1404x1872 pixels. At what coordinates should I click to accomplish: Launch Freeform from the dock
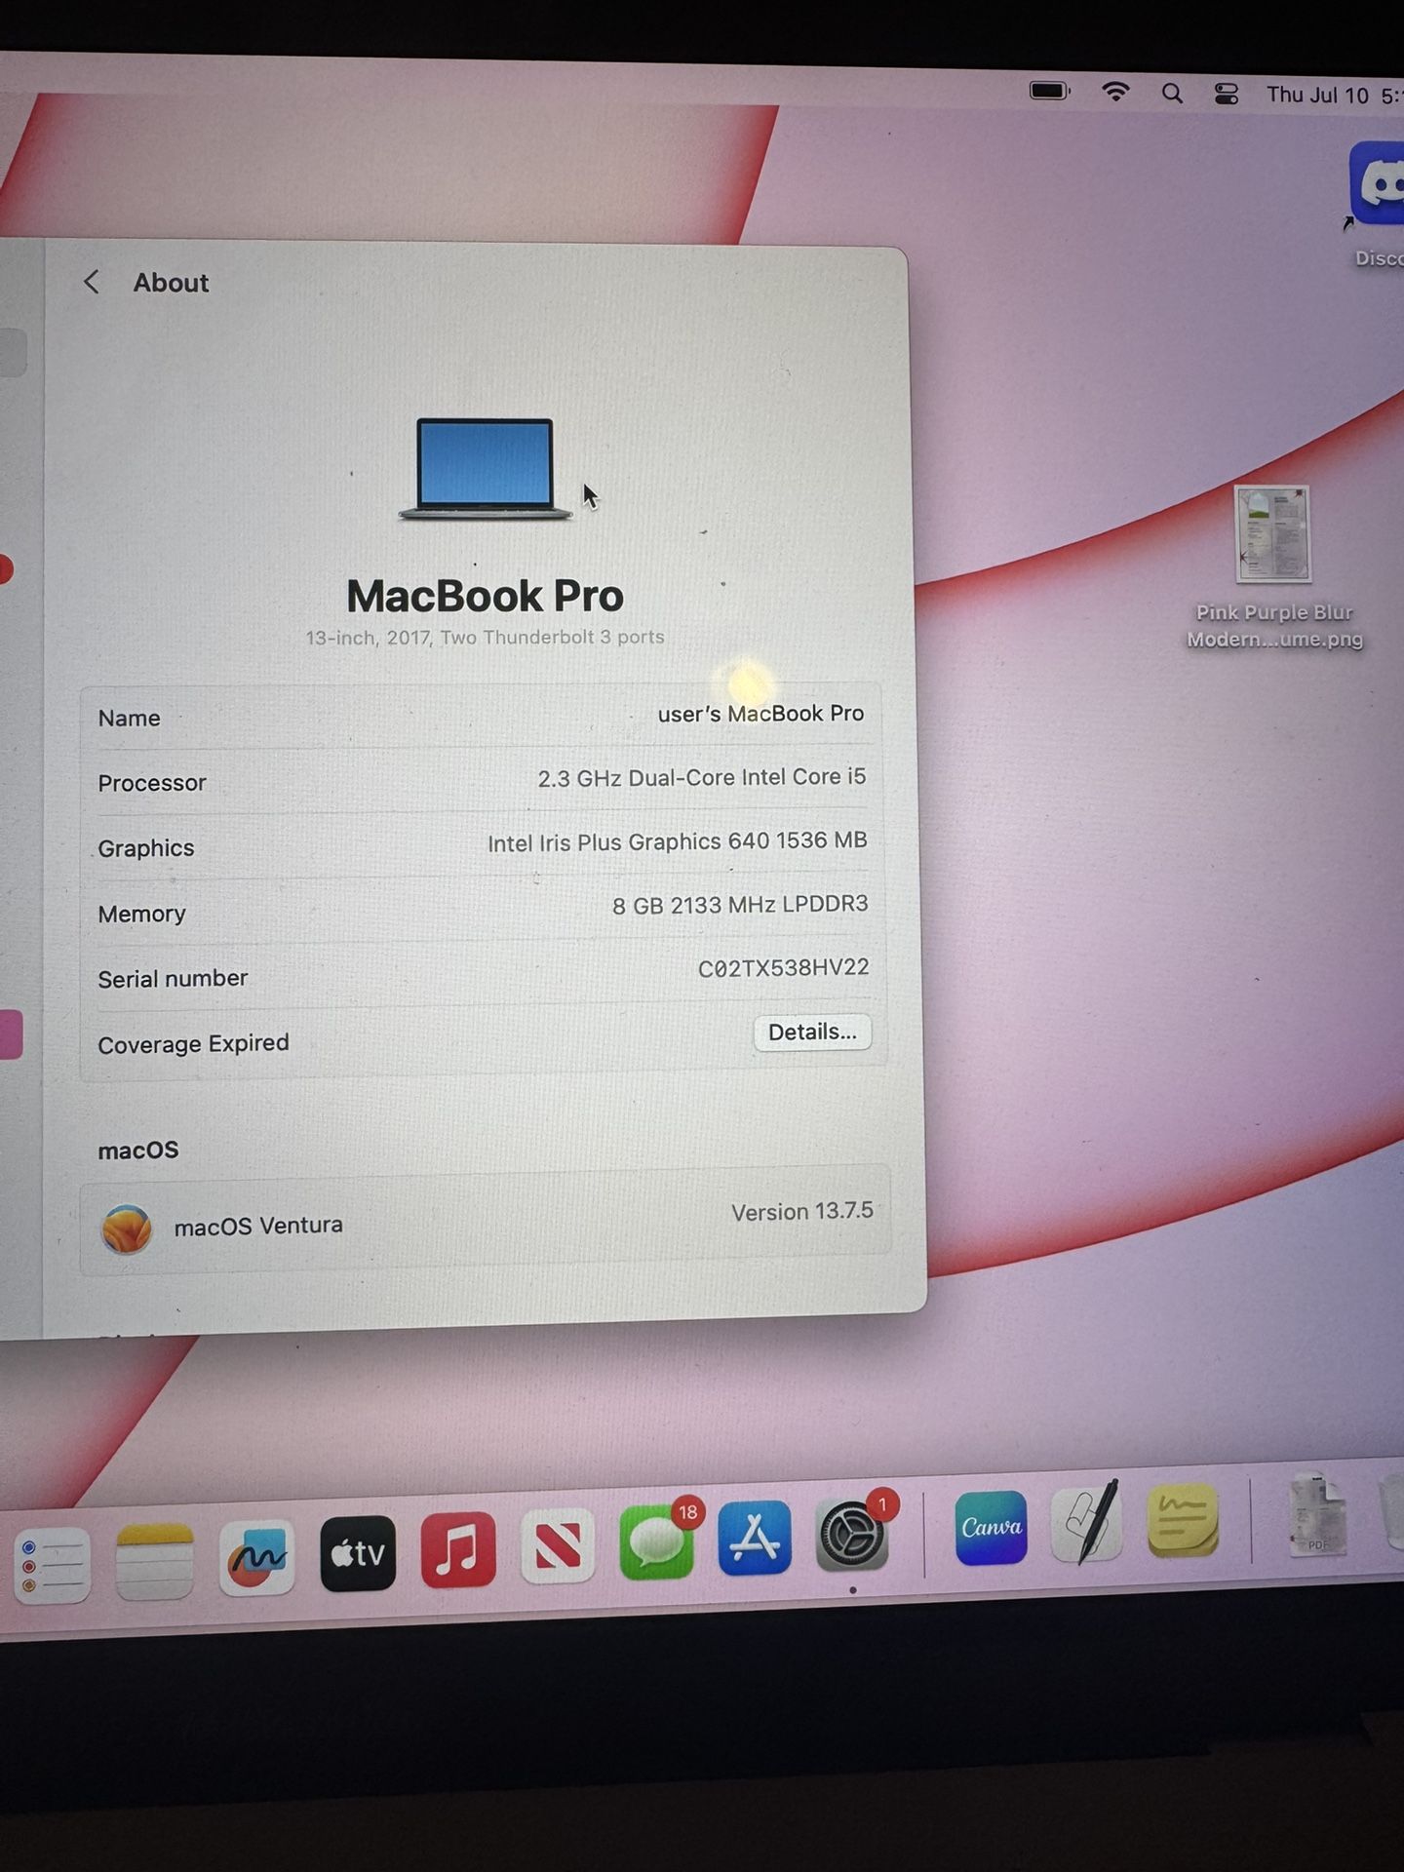(257, 1557)
